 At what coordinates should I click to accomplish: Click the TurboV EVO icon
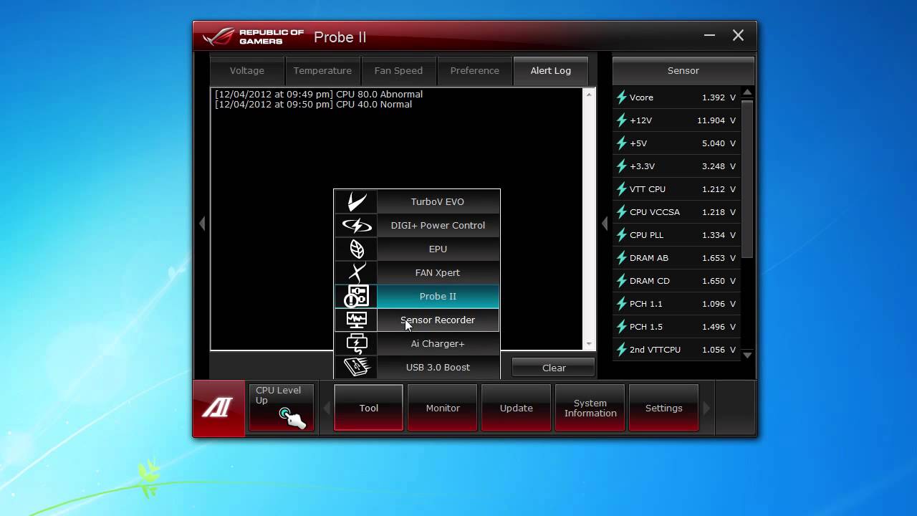(356, 202)
